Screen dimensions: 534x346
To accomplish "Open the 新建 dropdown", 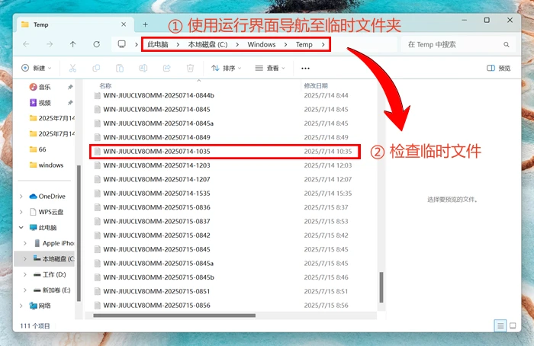I will (x=37, y=68).
